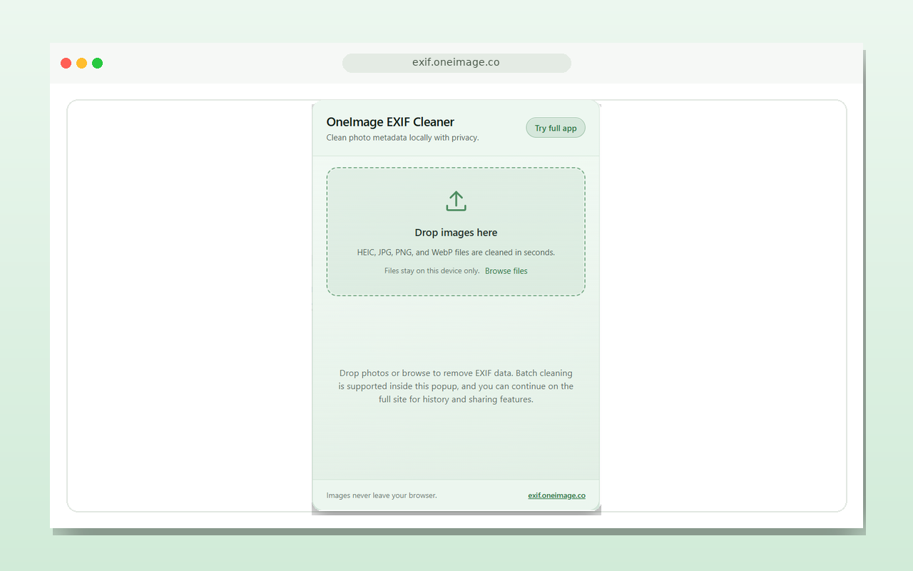Click the Images never leave your browser text
This screenshot has width=913, height=571.
point(382,495)
